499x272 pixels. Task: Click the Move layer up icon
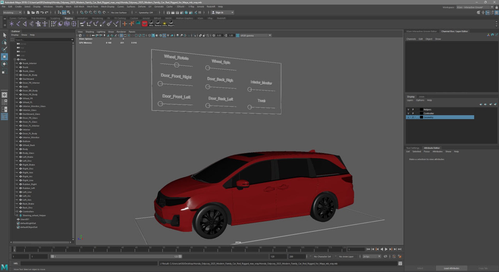[481, 104]
